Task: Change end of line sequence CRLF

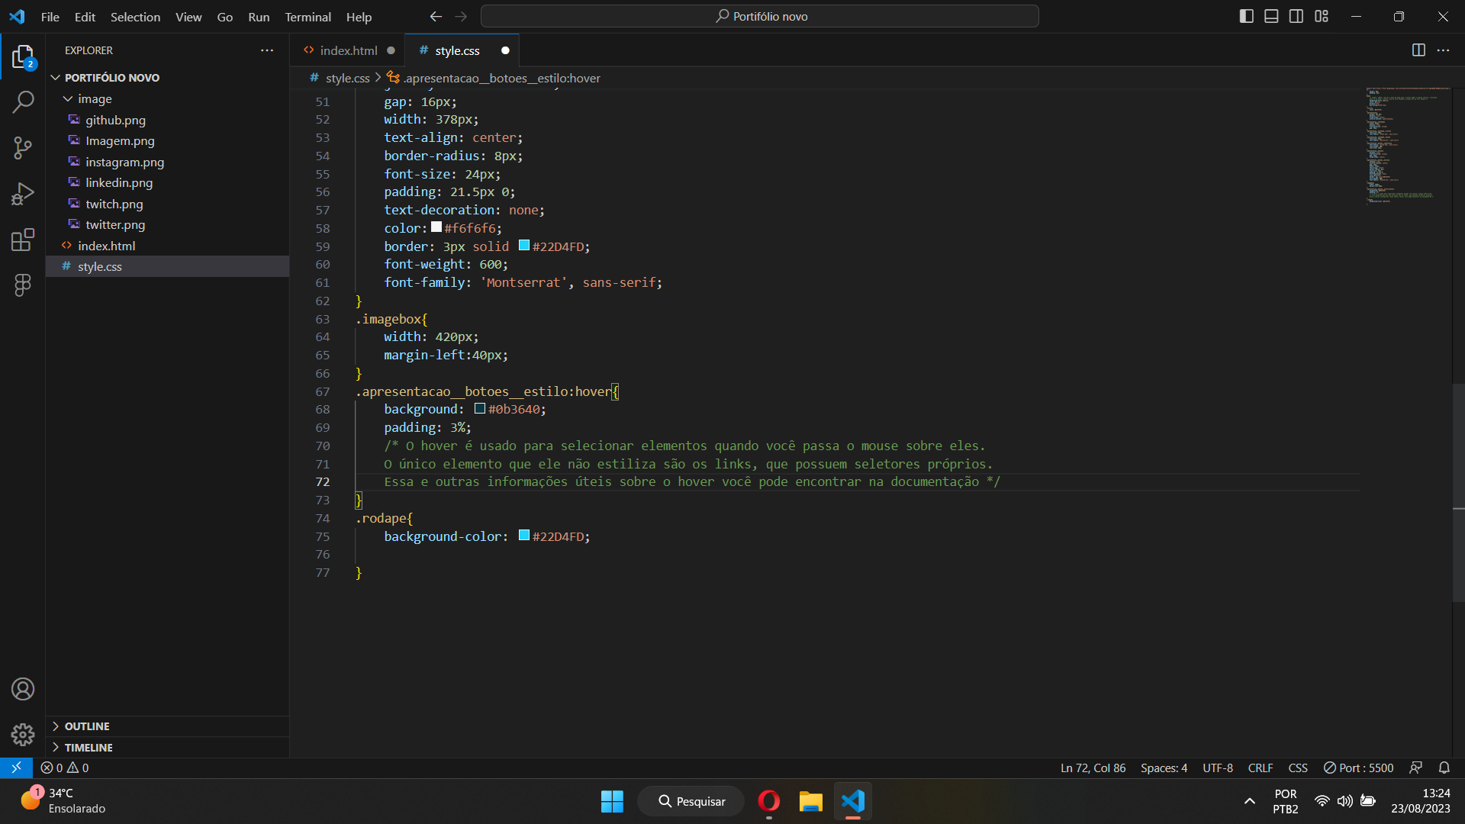Action: click(x=1261, y=768)
